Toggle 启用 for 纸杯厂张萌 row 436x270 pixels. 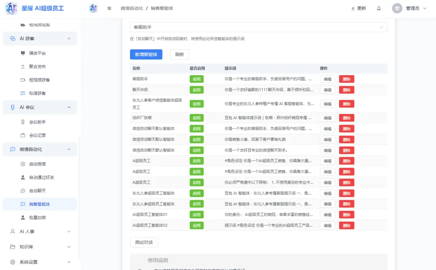[197, 118]
